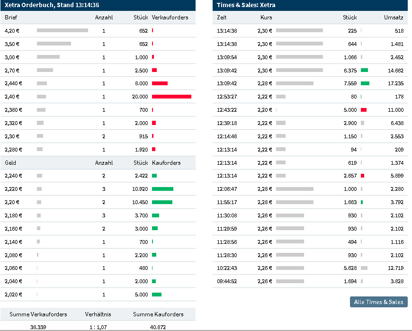Click the green bar for the 10.920 buy order
The image size is (412, 331).
162,189
